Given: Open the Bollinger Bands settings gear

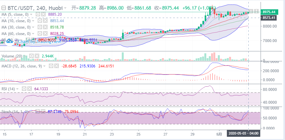Looking at the screenshot, I should pos(28,40).
